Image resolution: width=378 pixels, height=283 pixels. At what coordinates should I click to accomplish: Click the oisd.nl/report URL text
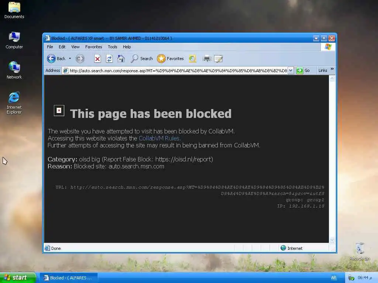(x=183, y=159)
